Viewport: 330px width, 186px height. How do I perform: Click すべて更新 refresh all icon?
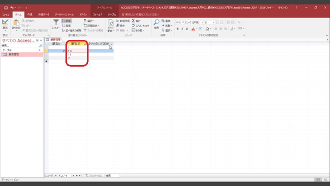[111, 23]
